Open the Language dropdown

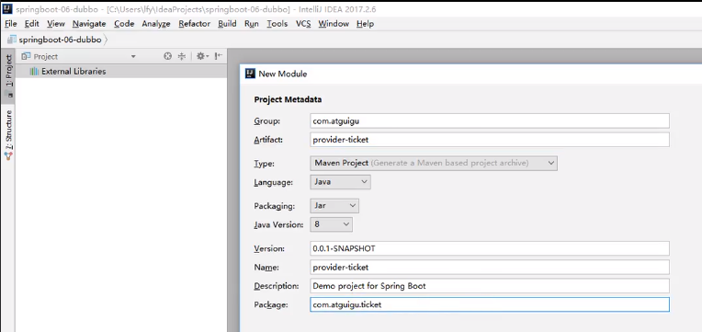point(340,182)
